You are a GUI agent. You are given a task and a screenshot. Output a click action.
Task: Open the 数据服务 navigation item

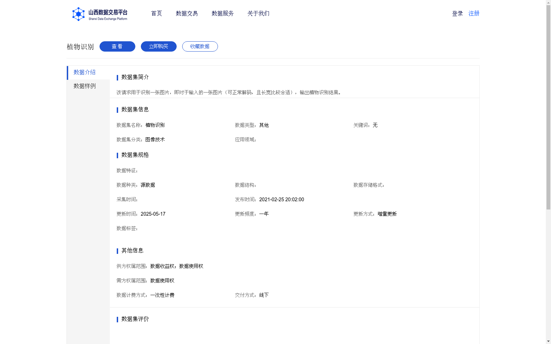[x=222, y=13]
